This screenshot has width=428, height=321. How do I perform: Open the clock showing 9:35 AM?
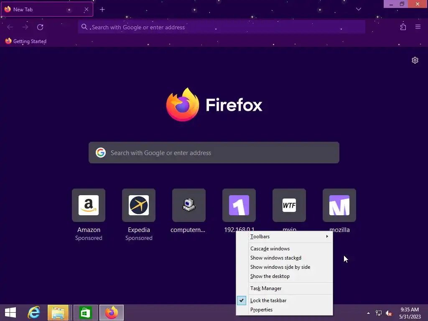point(410,313)
